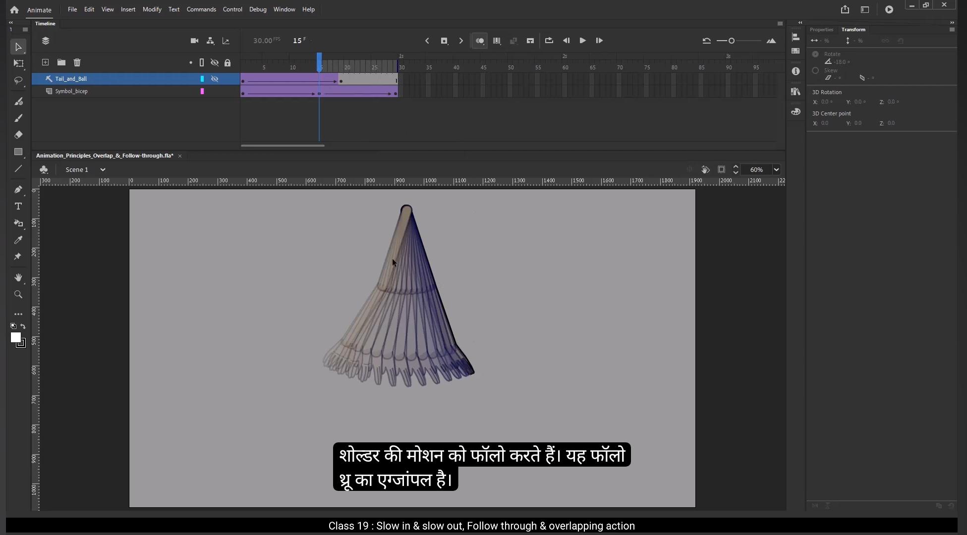Open the Timeline panel options menu
The width and height of the screenshot is (967, 535).
[x=780, y=23]
